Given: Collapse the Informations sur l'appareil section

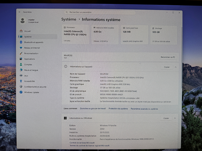Looking at the screenshot, I should (176, 67).
